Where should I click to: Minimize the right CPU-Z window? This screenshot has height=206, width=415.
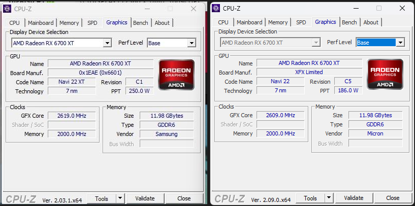point(356,8)
